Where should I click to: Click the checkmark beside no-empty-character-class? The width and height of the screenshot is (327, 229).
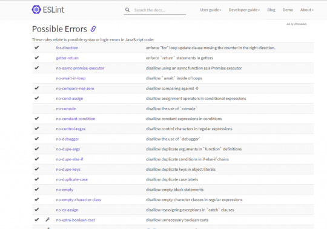pyautogui.click(x=37, y=199)
